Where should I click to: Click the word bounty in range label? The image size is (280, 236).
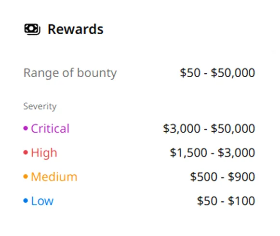click(x=97, y=73)
